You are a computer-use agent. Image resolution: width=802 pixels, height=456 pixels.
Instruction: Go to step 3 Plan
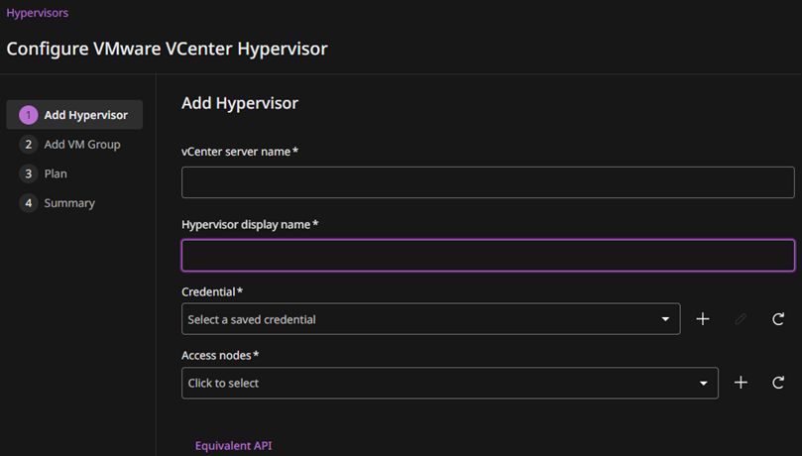44,173
